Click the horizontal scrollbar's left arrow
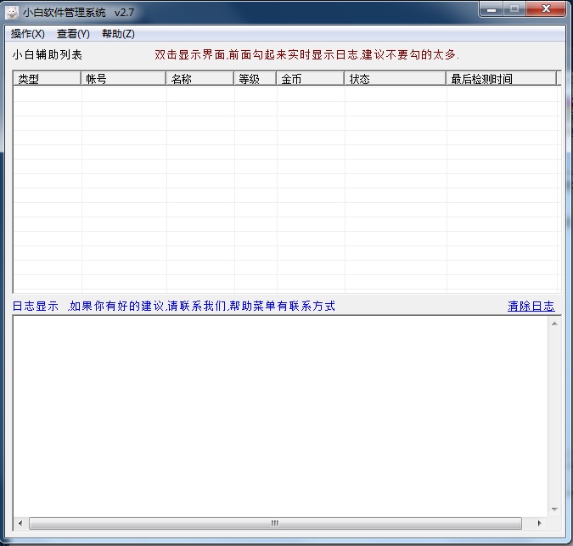This screenshot has width=573, height=546. 20,523
